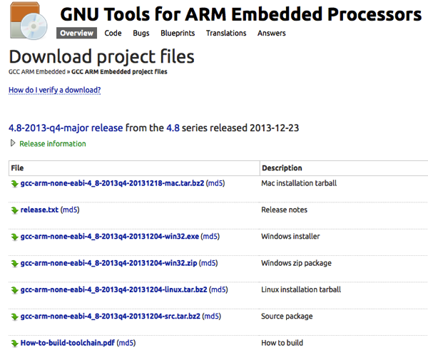
Task: Switch to the Code tab
Action: pos(113,34)
